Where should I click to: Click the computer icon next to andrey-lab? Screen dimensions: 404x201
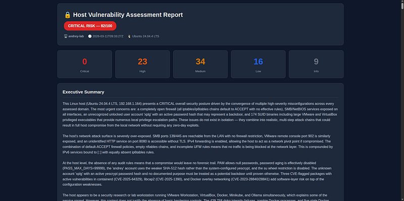coord(66,36)
